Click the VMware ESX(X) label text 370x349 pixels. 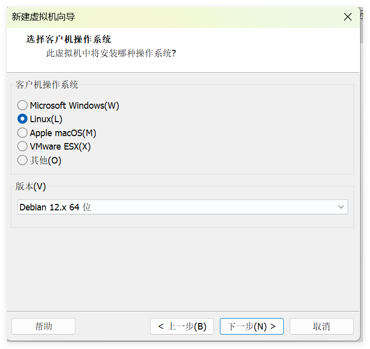[60, 147]
